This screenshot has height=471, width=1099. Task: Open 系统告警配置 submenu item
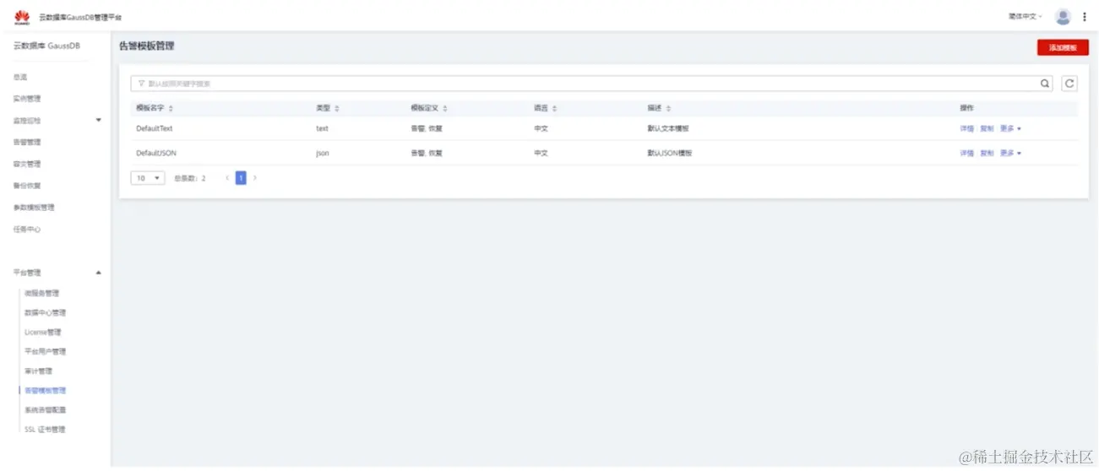pyautogui.click(x=46, y=409)
